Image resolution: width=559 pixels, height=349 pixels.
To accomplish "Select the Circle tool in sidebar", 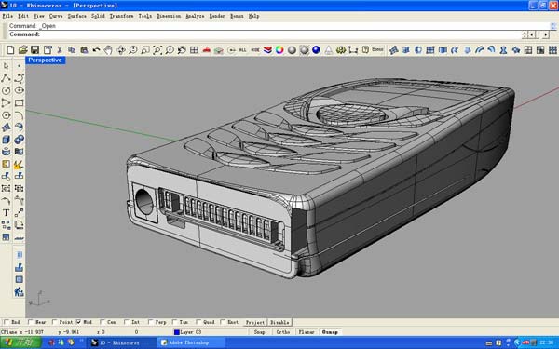I will 7,90.
